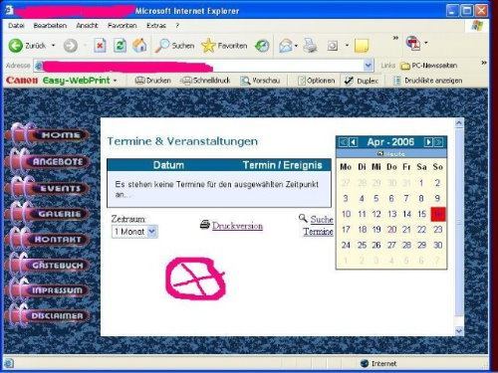Open the Suchen search pane
The image size is (498, 373).
point(174,46)
